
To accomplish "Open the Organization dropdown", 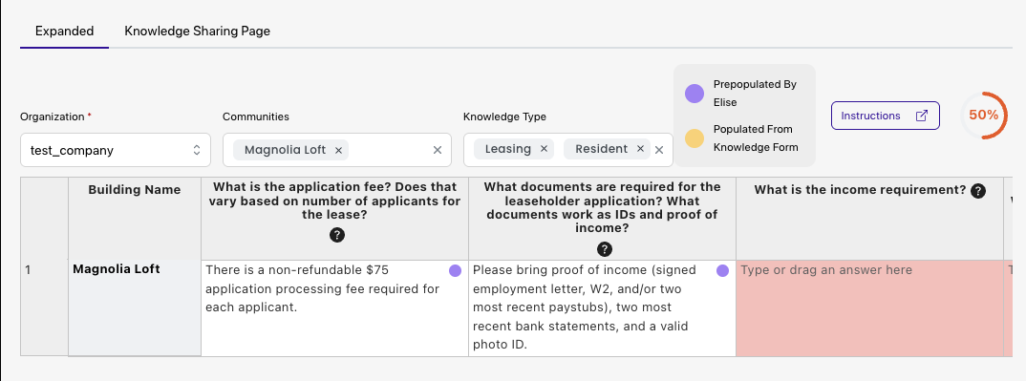I will [x=116, y=150].
